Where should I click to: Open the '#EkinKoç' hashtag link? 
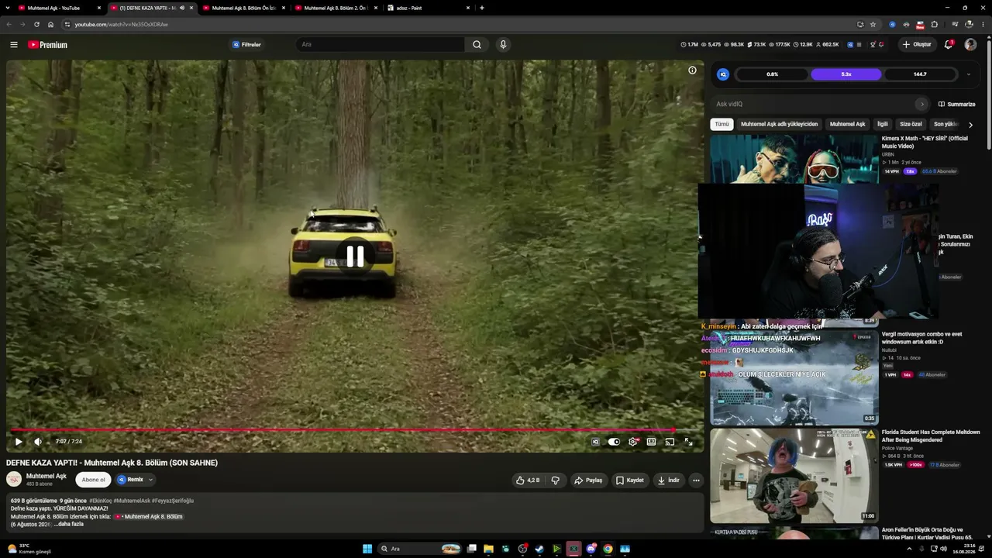pos(101,501)
